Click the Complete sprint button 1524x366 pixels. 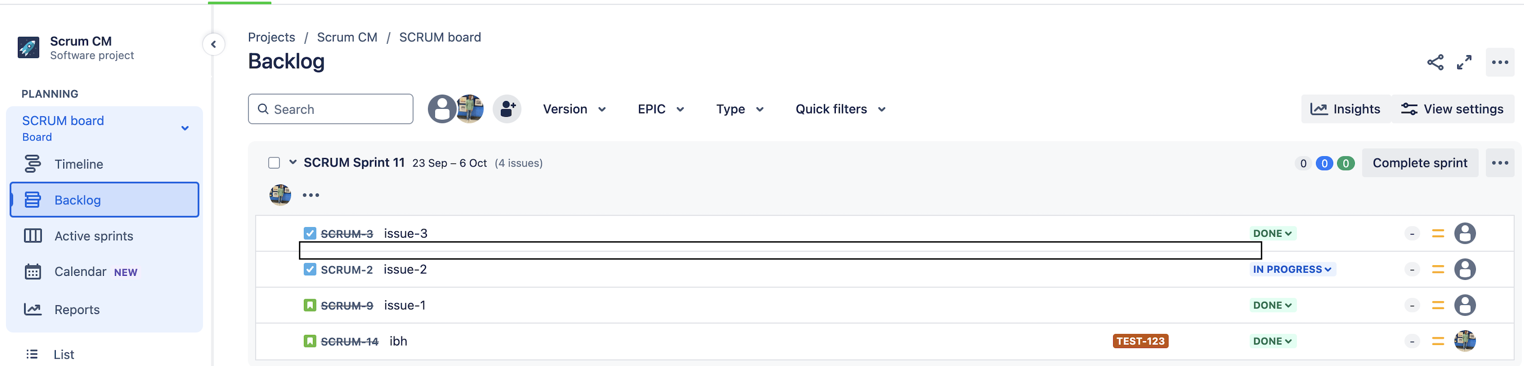[1420, 163]
